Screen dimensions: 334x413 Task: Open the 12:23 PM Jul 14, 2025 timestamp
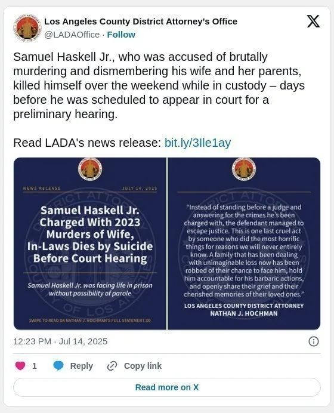pos(60,341)
